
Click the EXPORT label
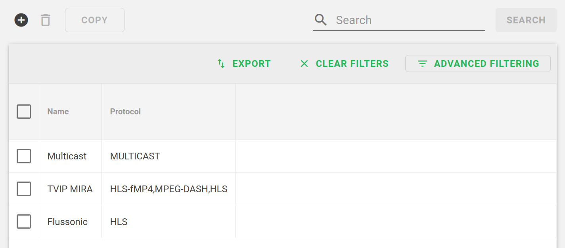[251, 64]
